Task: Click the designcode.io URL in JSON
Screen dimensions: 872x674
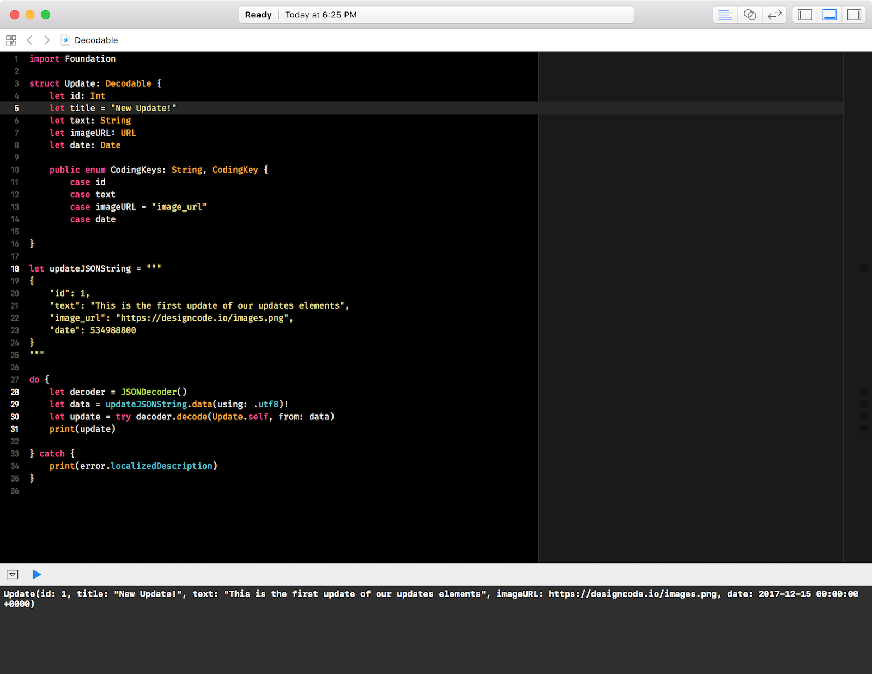Action: [202, 318]
